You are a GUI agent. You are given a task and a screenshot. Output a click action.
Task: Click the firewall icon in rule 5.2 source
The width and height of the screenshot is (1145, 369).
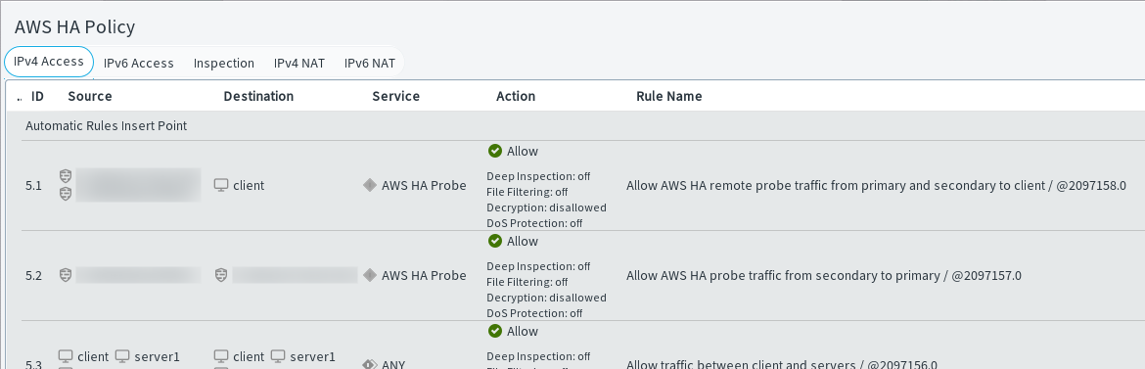click(66, 275)
